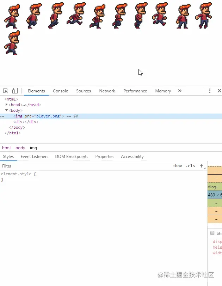The image size is (222, 286).
Task: Open the Event Listeners sub-tab
Action: pos(35,157)
